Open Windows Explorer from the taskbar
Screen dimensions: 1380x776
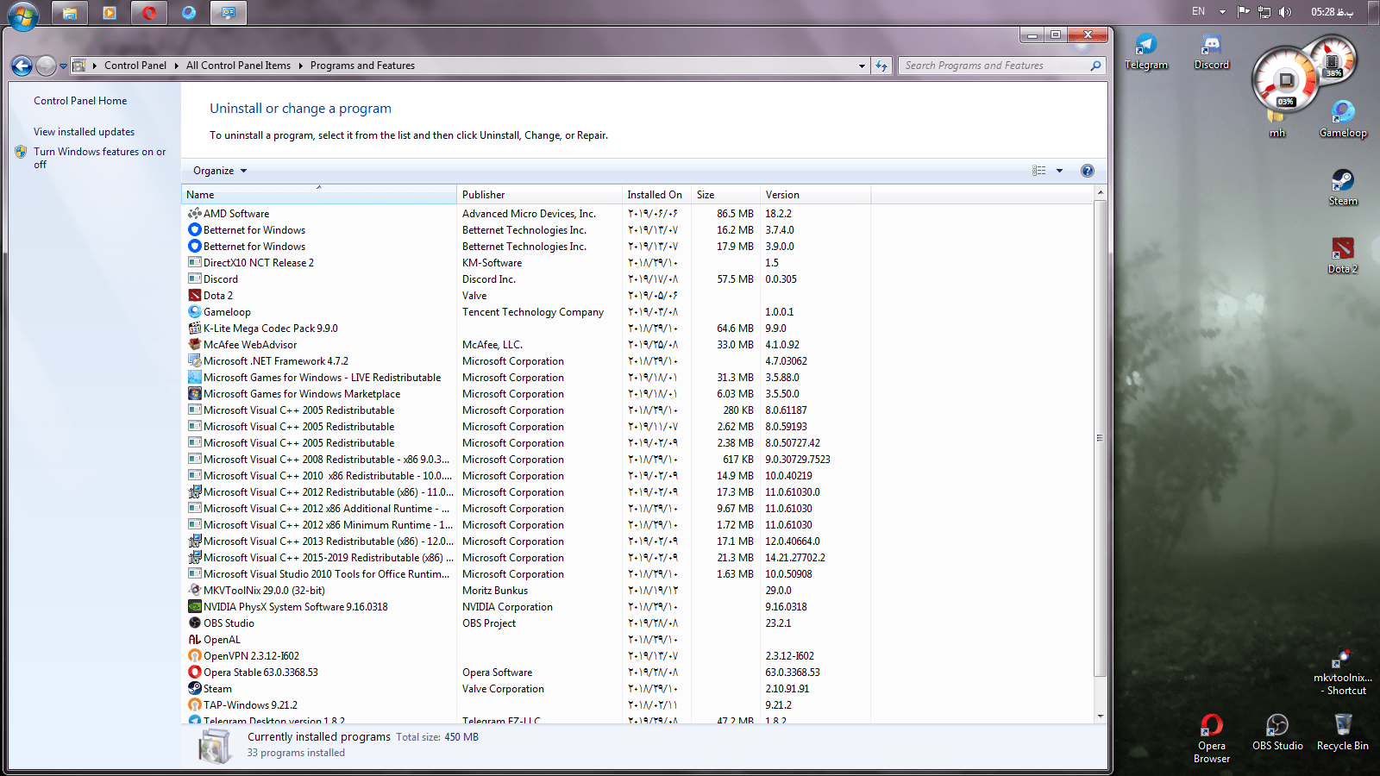70,13
